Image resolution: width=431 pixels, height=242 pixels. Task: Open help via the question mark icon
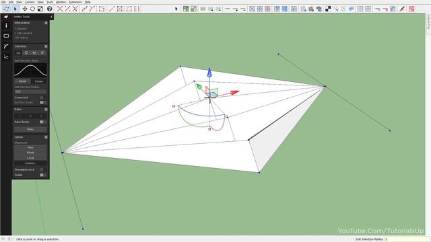(49, 9)
